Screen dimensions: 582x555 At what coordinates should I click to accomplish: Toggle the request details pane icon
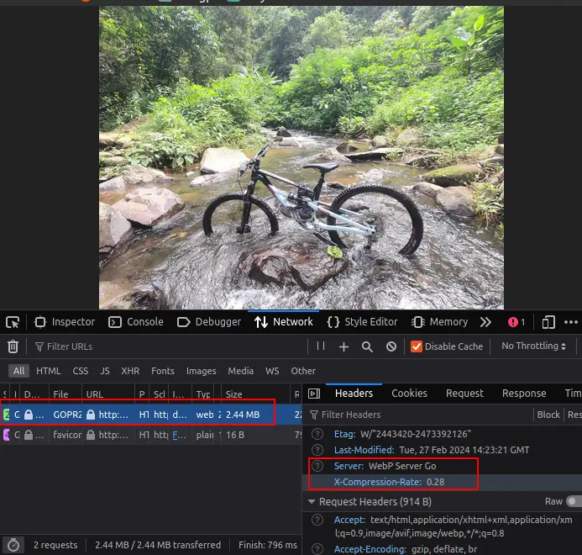(x=314, y=394)
